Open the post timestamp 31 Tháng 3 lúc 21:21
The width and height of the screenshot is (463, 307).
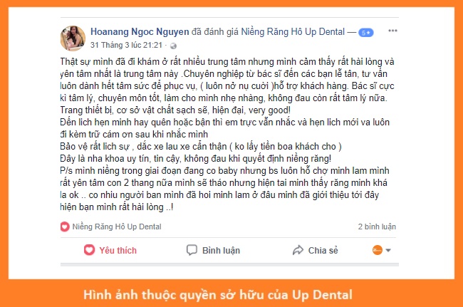[x=126, y=45]
